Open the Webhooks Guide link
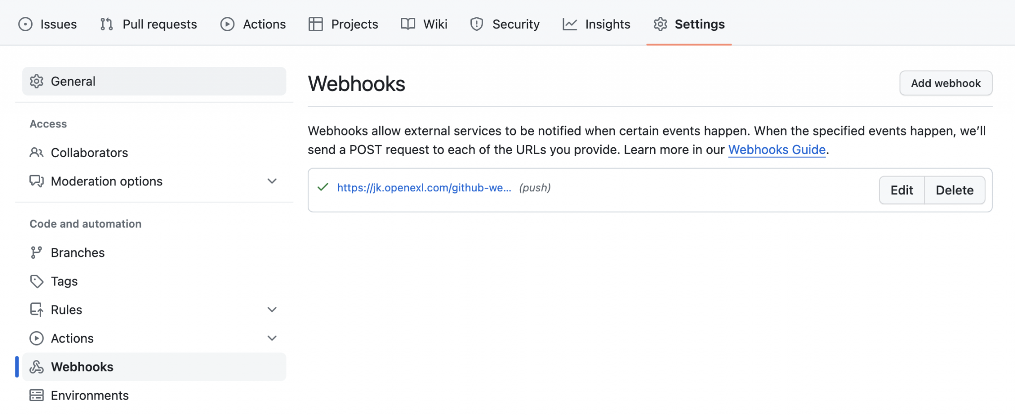The image size is (1015, 415). pos(776,150)
